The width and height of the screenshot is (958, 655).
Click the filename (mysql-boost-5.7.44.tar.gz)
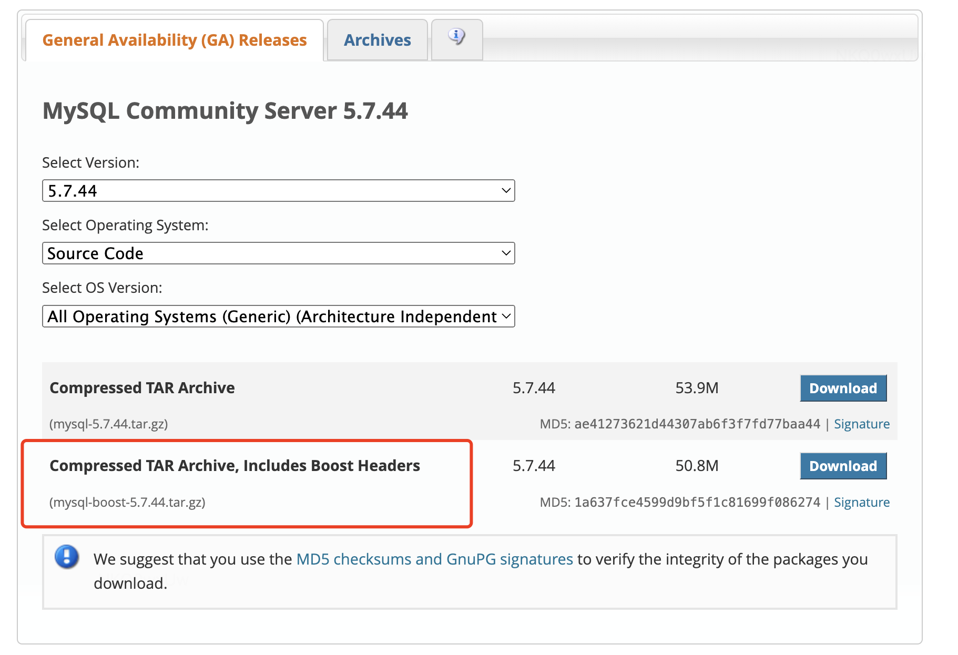[x=127, y=502]
